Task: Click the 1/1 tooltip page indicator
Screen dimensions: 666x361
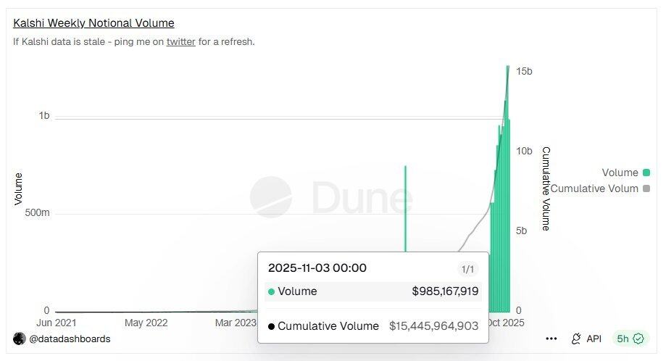Action: tap(468, 270)
